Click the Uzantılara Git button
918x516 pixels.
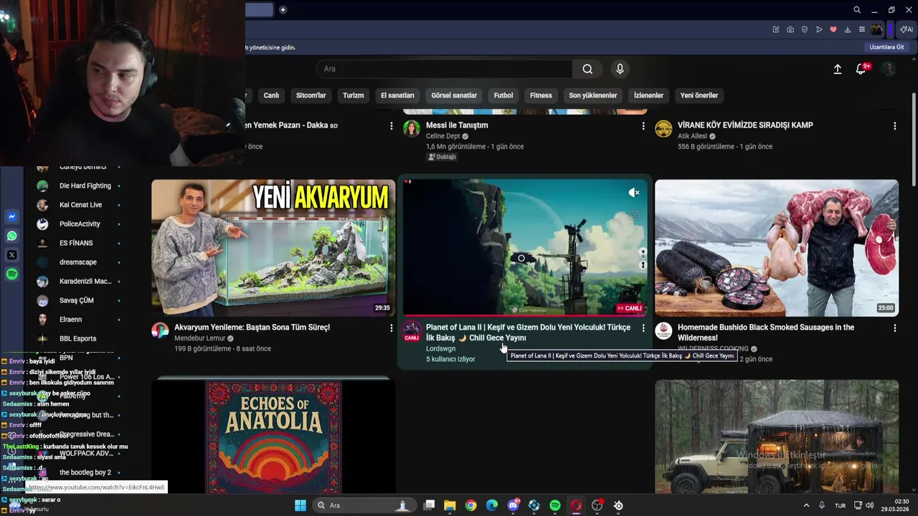click(887, 47)
